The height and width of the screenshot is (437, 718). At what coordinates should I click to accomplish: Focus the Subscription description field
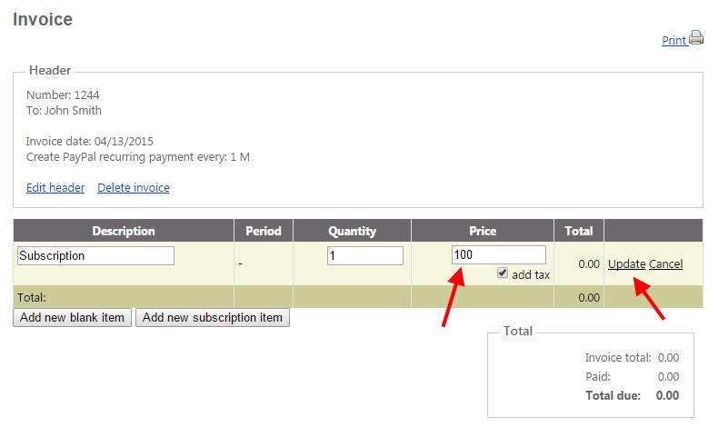[x=95, y=256]
